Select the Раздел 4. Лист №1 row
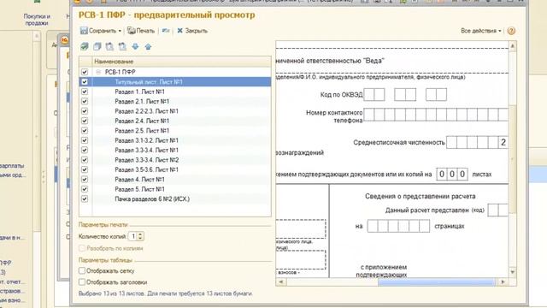The height and width of the screenshot is (308, 547). point(175,180)
